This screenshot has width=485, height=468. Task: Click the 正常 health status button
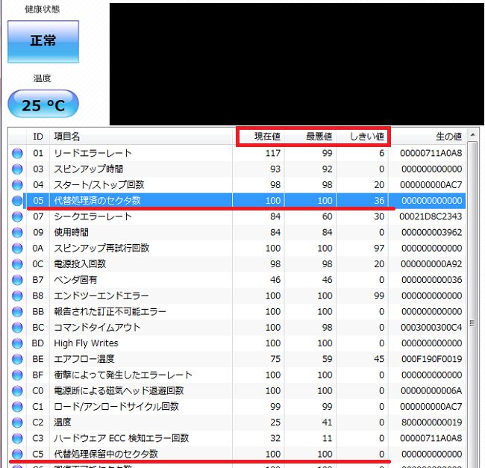click(x=43, y=42)
